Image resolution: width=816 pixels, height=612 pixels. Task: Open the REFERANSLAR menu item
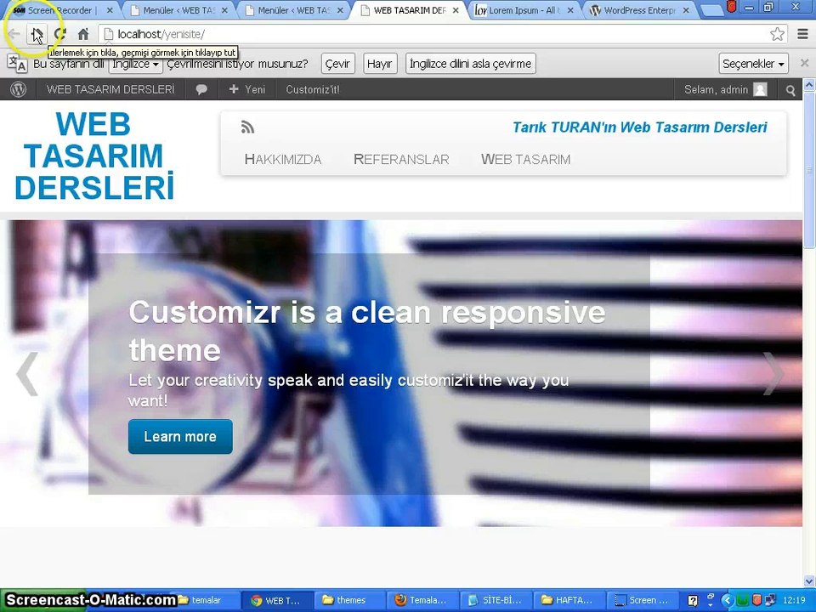[x=401, y=159]
